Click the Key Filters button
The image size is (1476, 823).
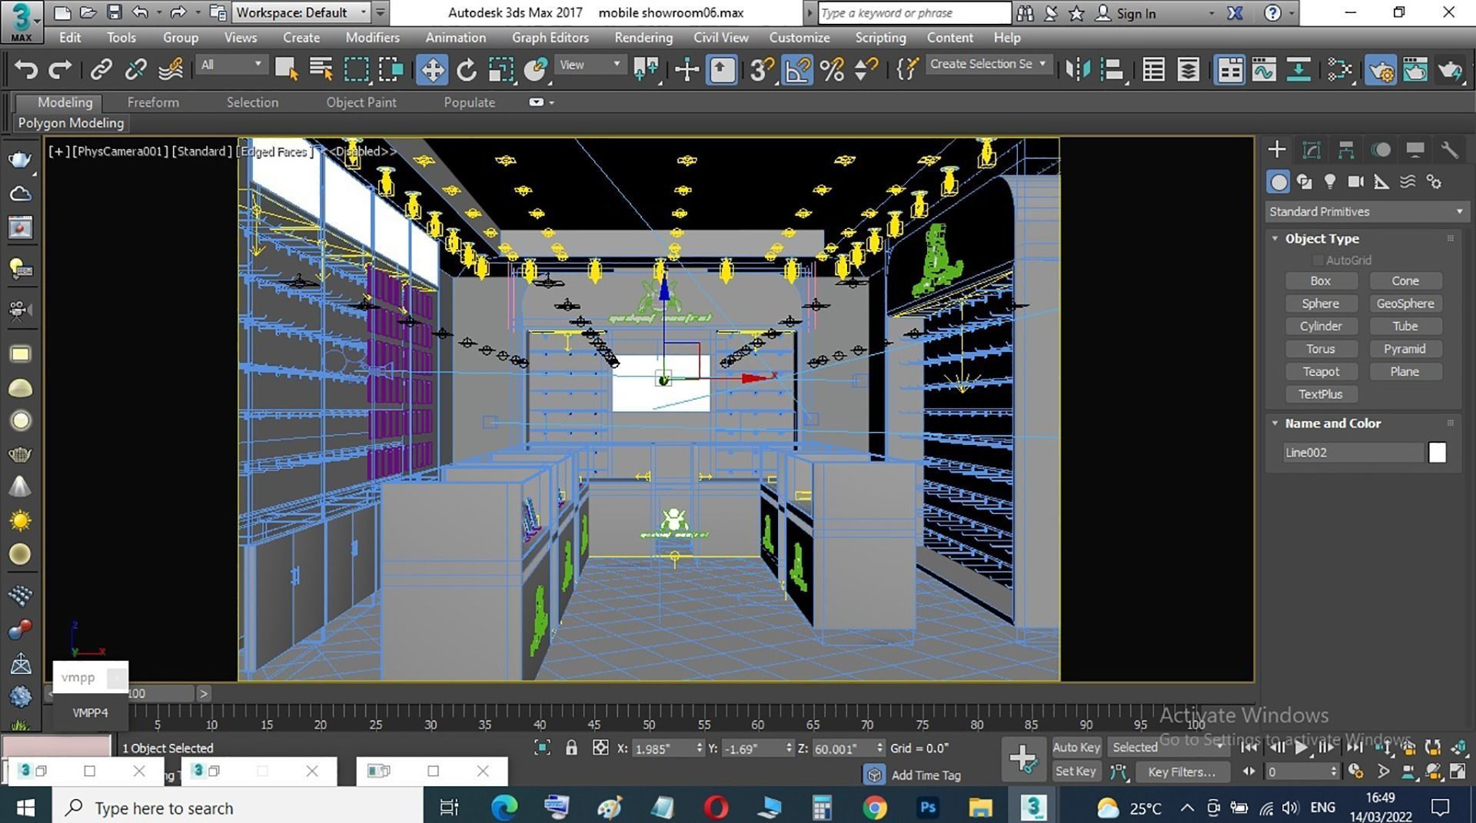tap(1182, 772)
